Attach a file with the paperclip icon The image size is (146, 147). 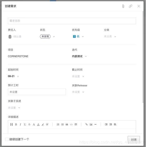click(123, 6)
